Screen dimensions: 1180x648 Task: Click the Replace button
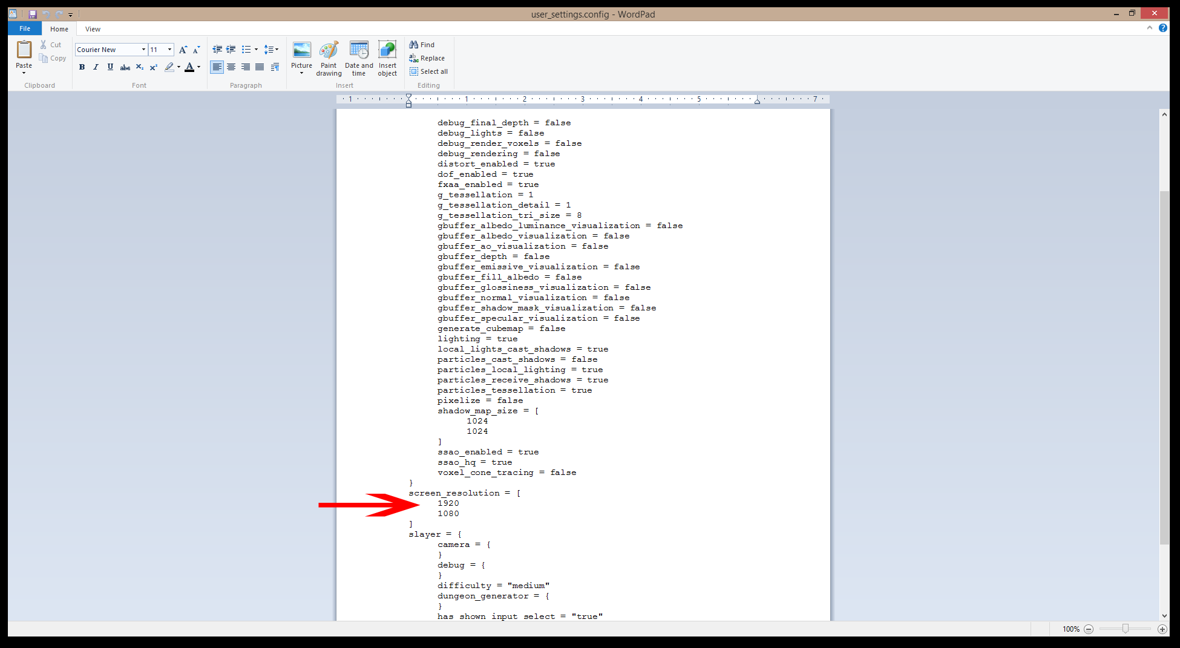point(427,58)
